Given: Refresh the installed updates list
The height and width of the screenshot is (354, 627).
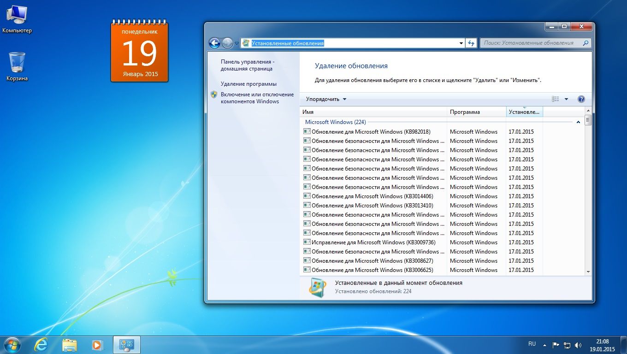Looking at the screenshot, I should (x=471, y=43).
